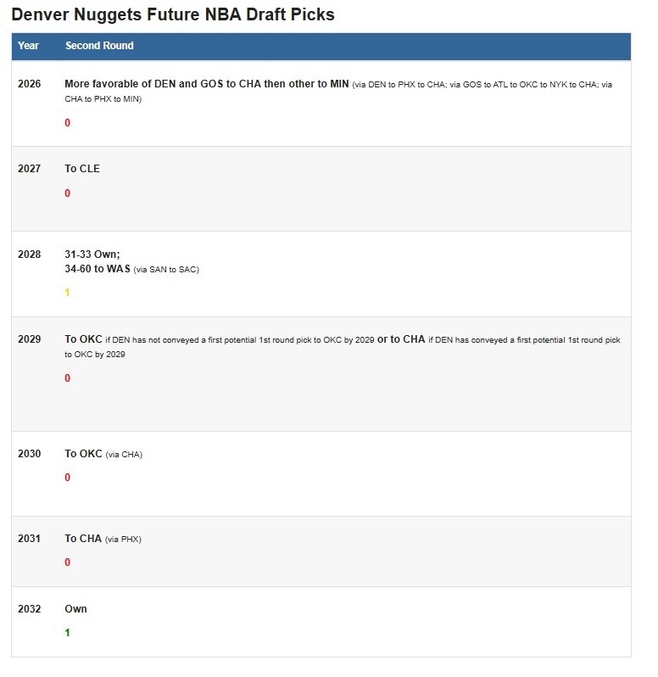This screenshot has height=677, width=658.
Task: Click the yellow 1 in the 2028 row
Action: tap(68, 293)
